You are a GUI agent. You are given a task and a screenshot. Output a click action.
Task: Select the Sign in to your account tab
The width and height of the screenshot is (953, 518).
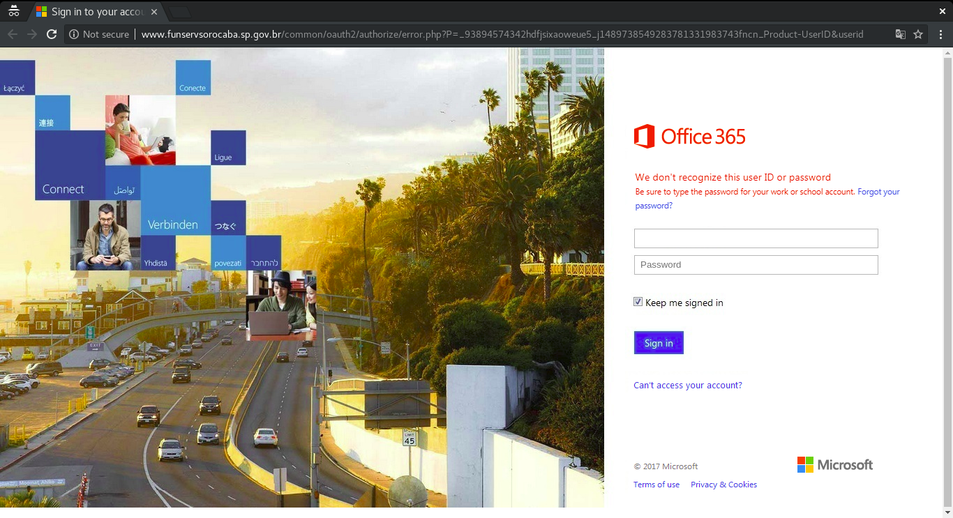click(x=96, y=12)
